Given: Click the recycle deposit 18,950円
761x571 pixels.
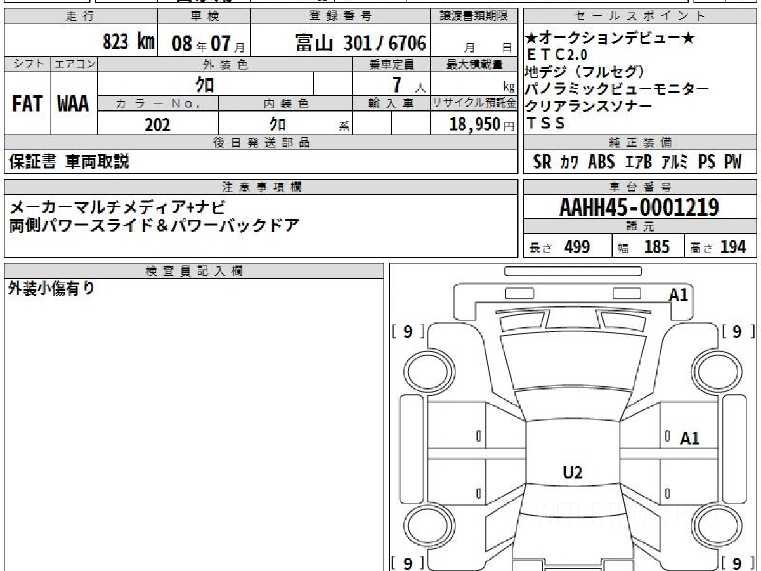Looking at the screenshot, I should [482, 124].
